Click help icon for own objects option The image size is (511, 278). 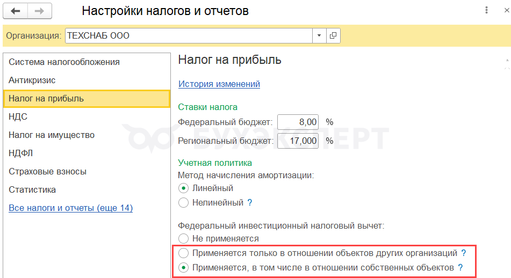(460, 267)
